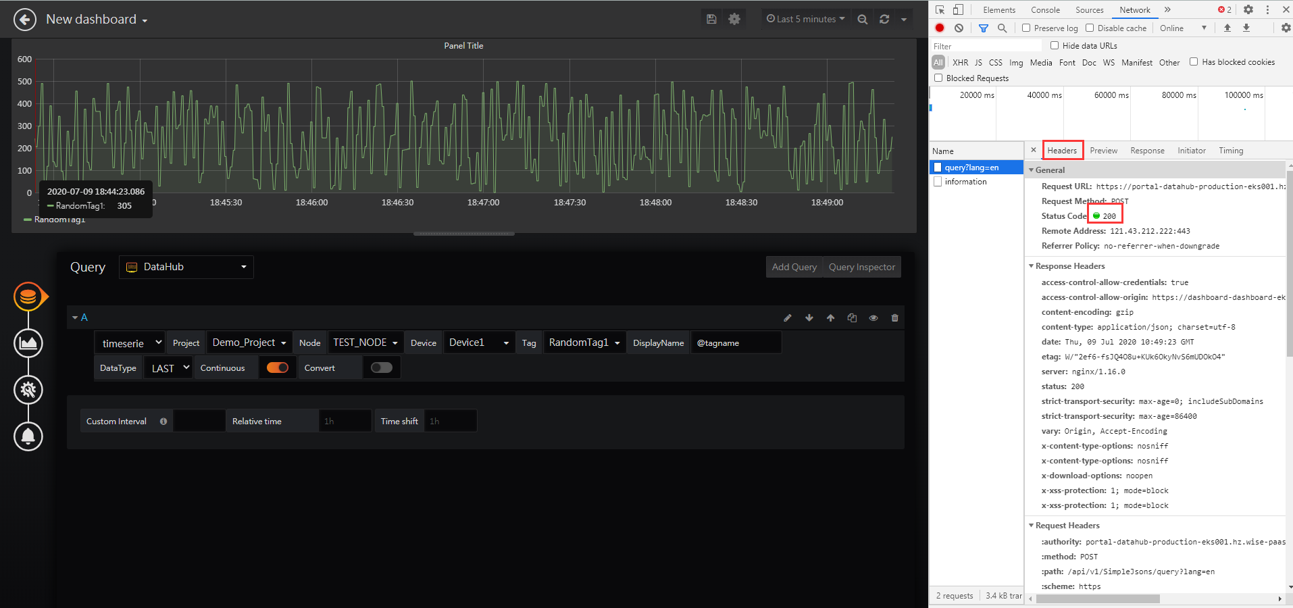
Task: Click the DevTools inspect element cursor icon
Action: pyautogui.click(x=940, y=9)
